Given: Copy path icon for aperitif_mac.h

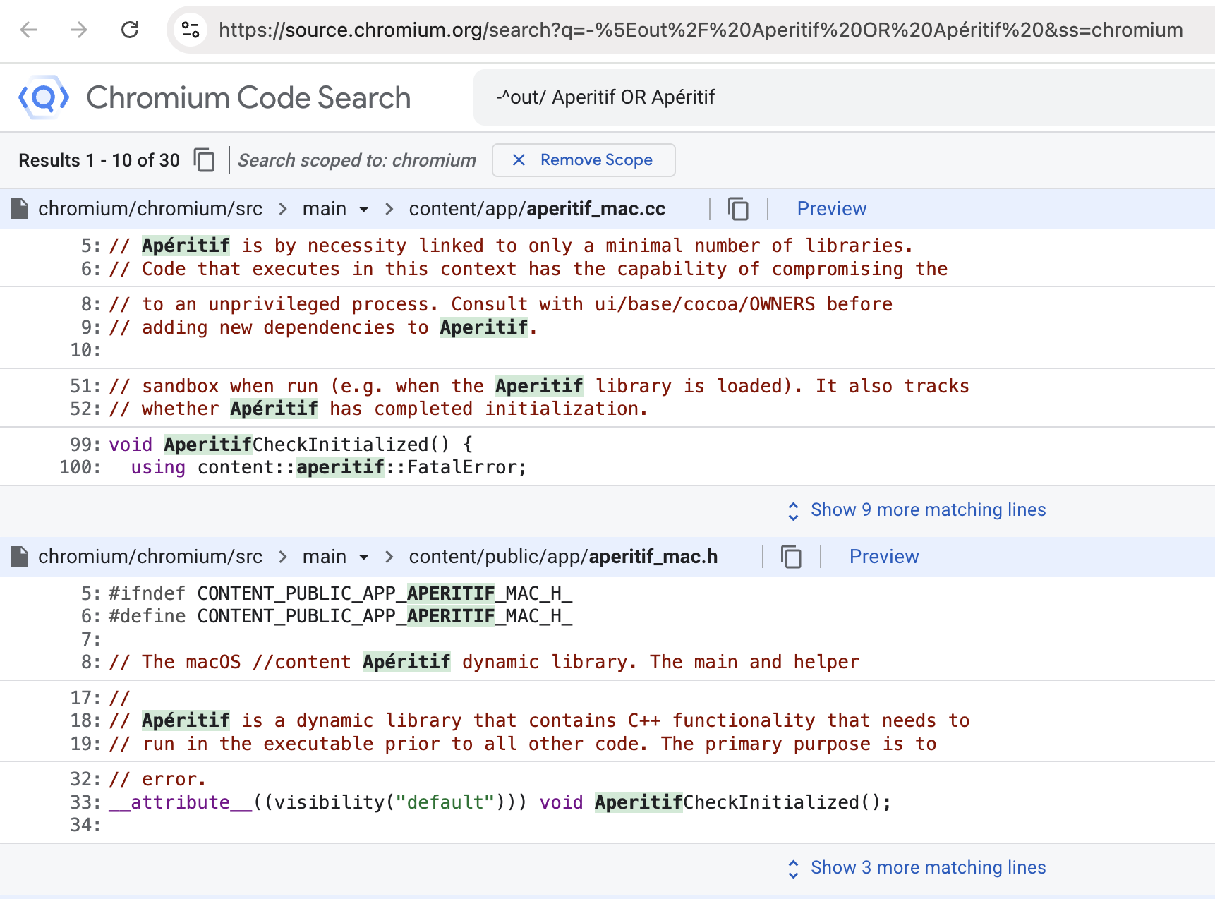Looking at the screenshot, I should pos(791,557).
